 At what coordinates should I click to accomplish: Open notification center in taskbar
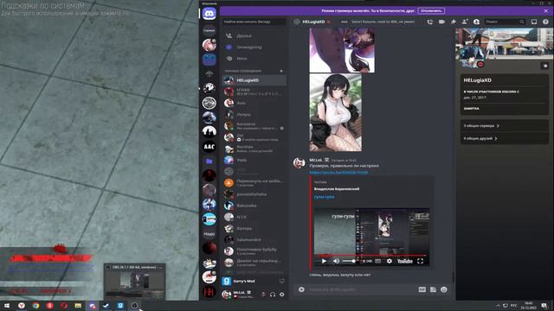coord(544,306)
